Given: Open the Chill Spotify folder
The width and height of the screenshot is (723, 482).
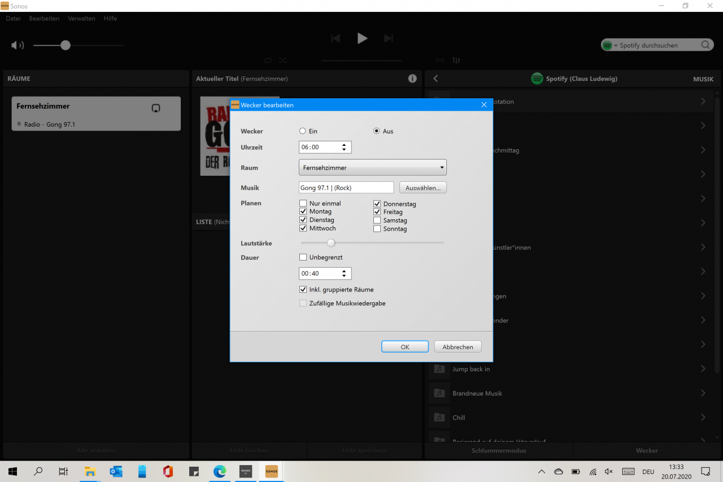Looking at the screenshot, I should [569, 418].
